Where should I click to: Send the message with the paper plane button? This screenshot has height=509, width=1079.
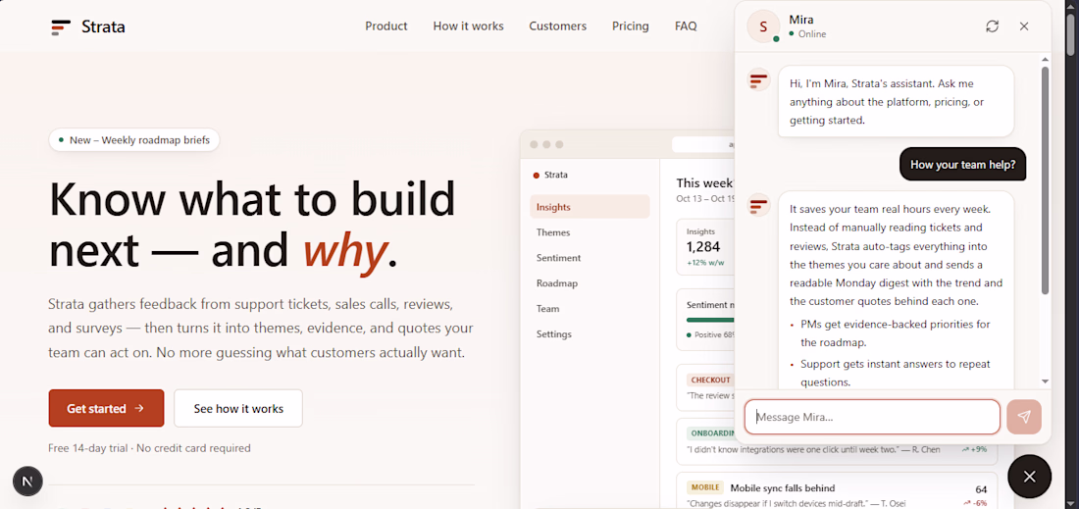tap(1024, 417)
